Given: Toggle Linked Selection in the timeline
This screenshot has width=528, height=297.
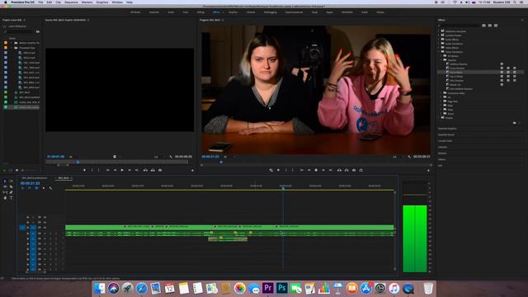Looking at the screenshot, I should coord(36,188).
